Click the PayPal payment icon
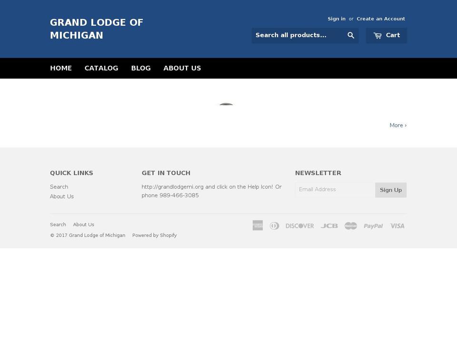This screenshot has height=343, width=457. [373, 226]
